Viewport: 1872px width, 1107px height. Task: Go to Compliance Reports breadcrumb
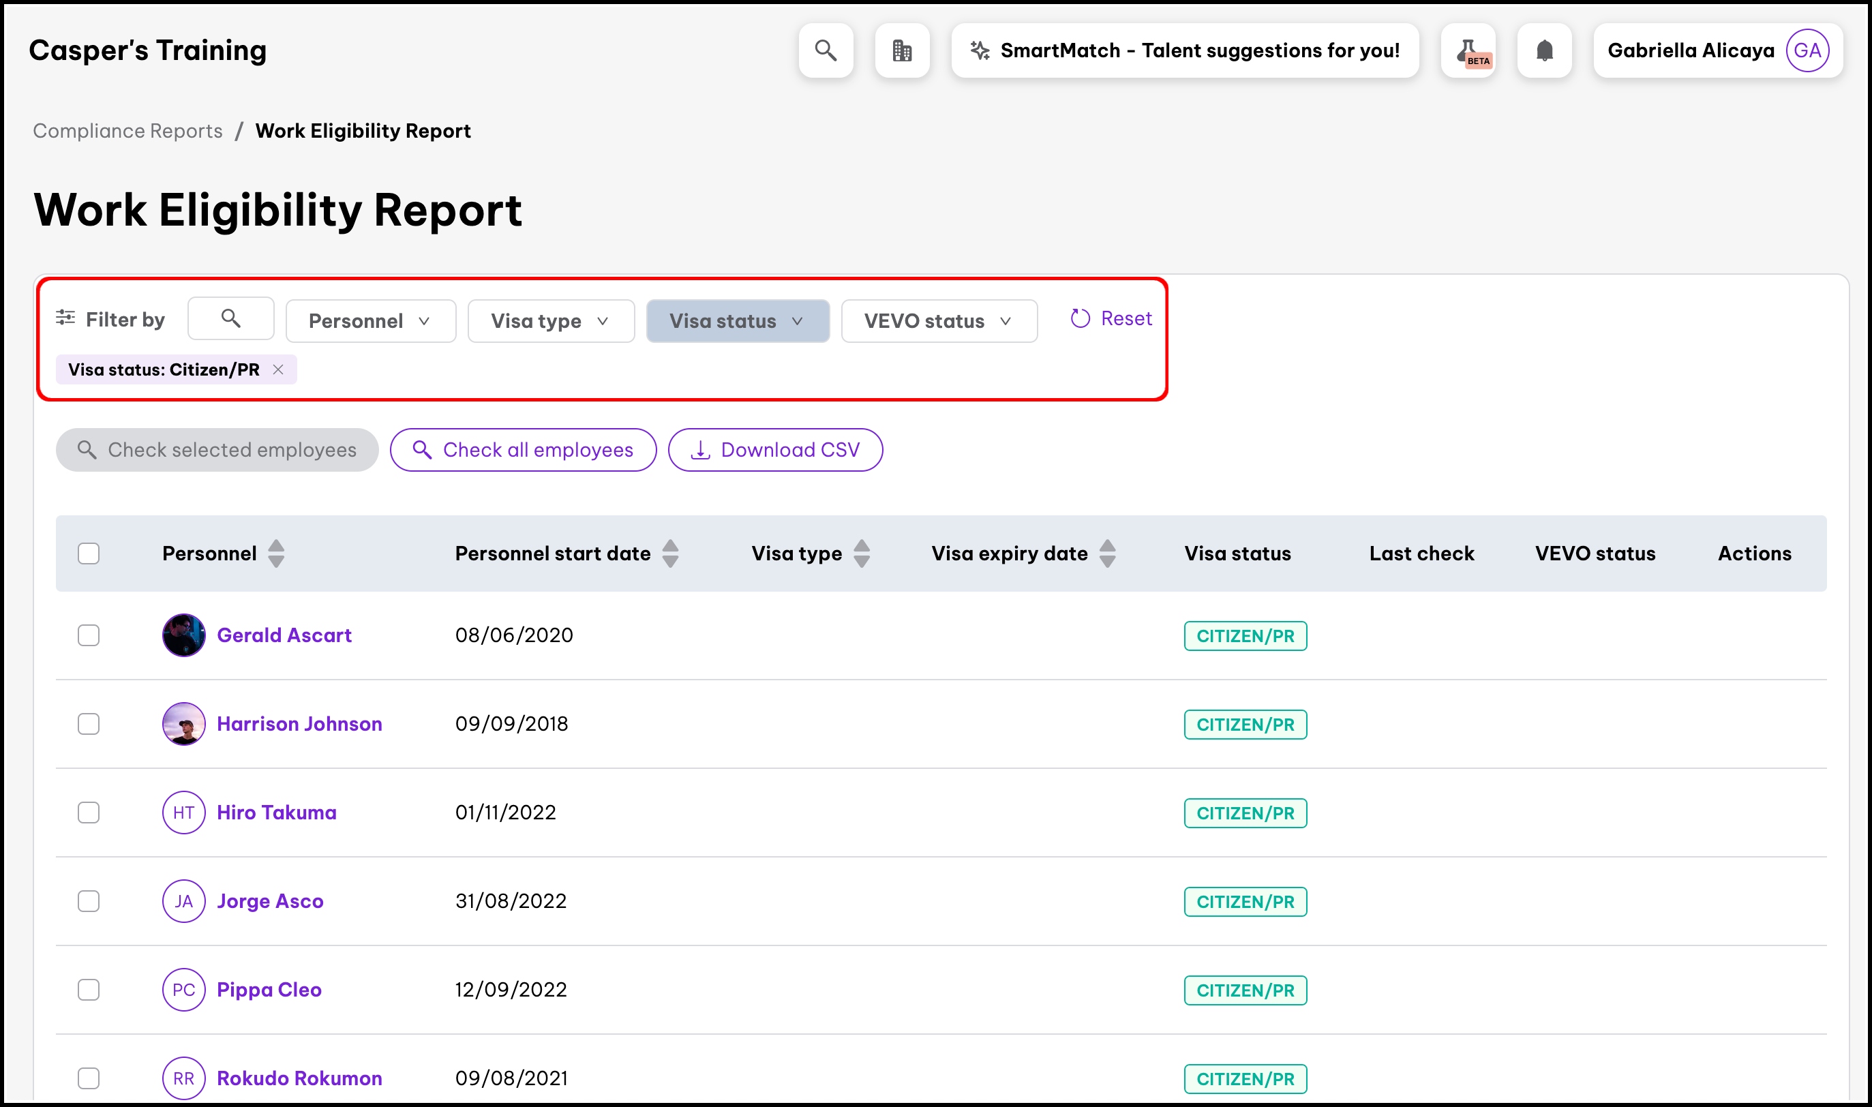127,132
